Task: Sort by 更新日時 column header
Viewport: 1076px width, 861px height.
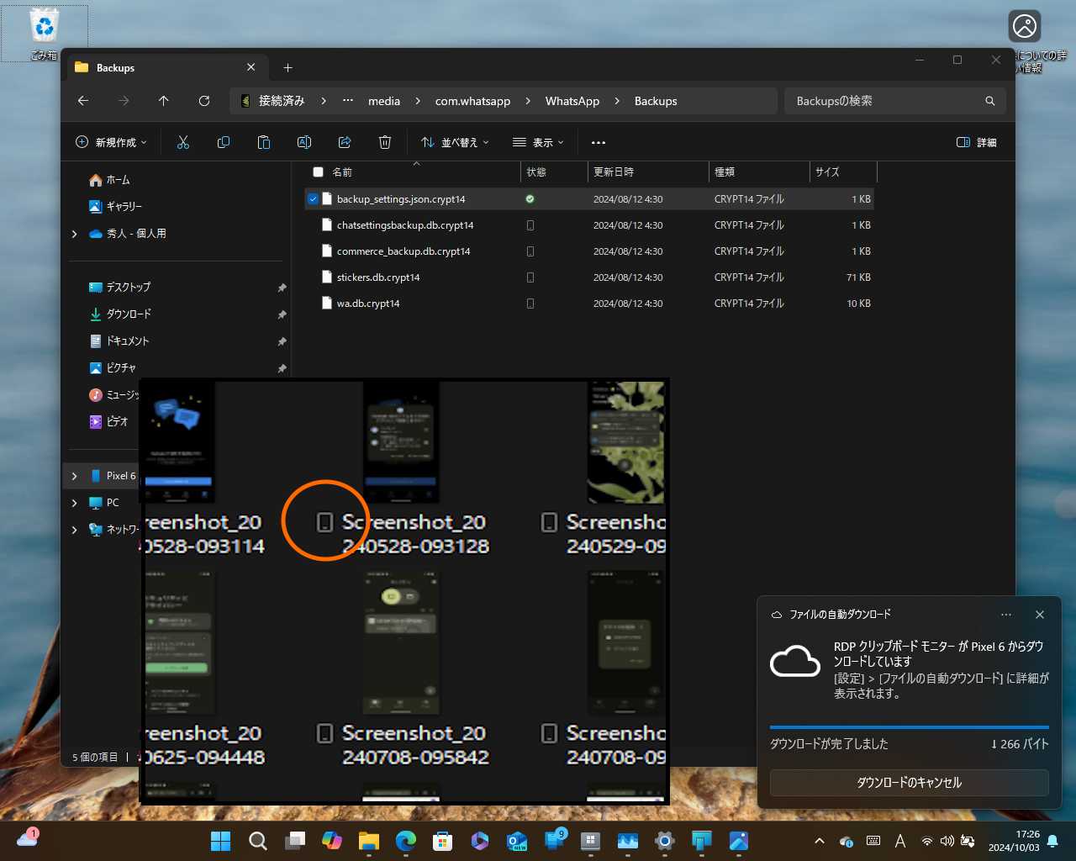Action: pos(647,172)
